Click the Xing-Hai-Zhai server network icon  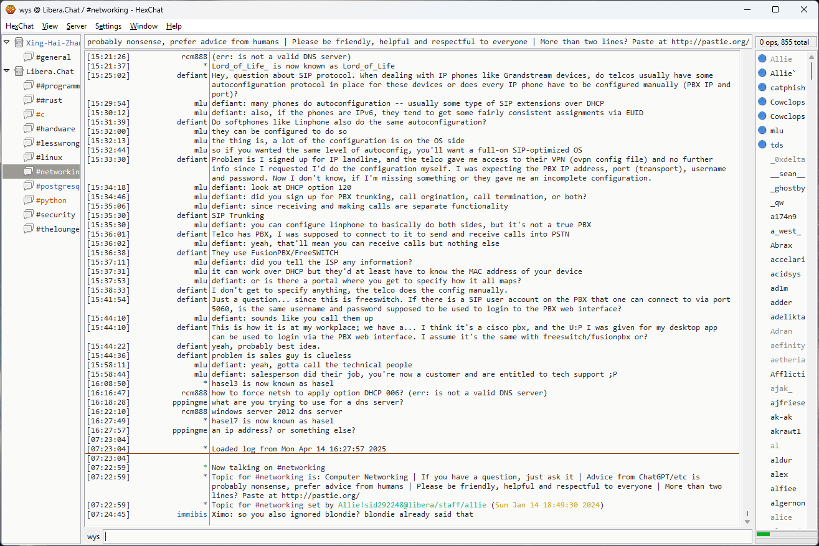tap(19, 43)
